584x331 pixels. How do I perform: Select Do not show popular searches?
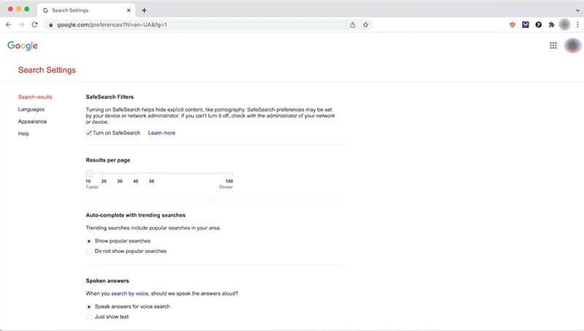pos(88,252)
